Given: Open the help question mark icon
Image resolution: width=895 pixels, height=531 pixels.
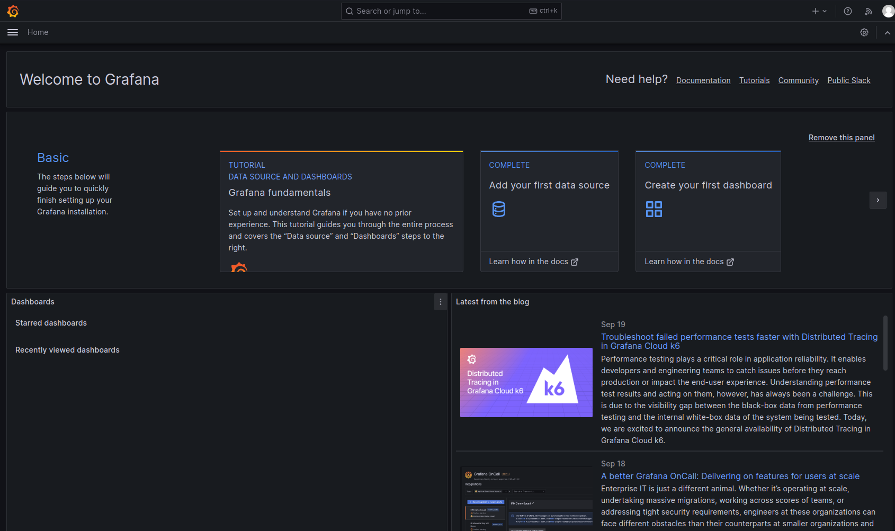Looking at the screenshot, I should [848, 11].
